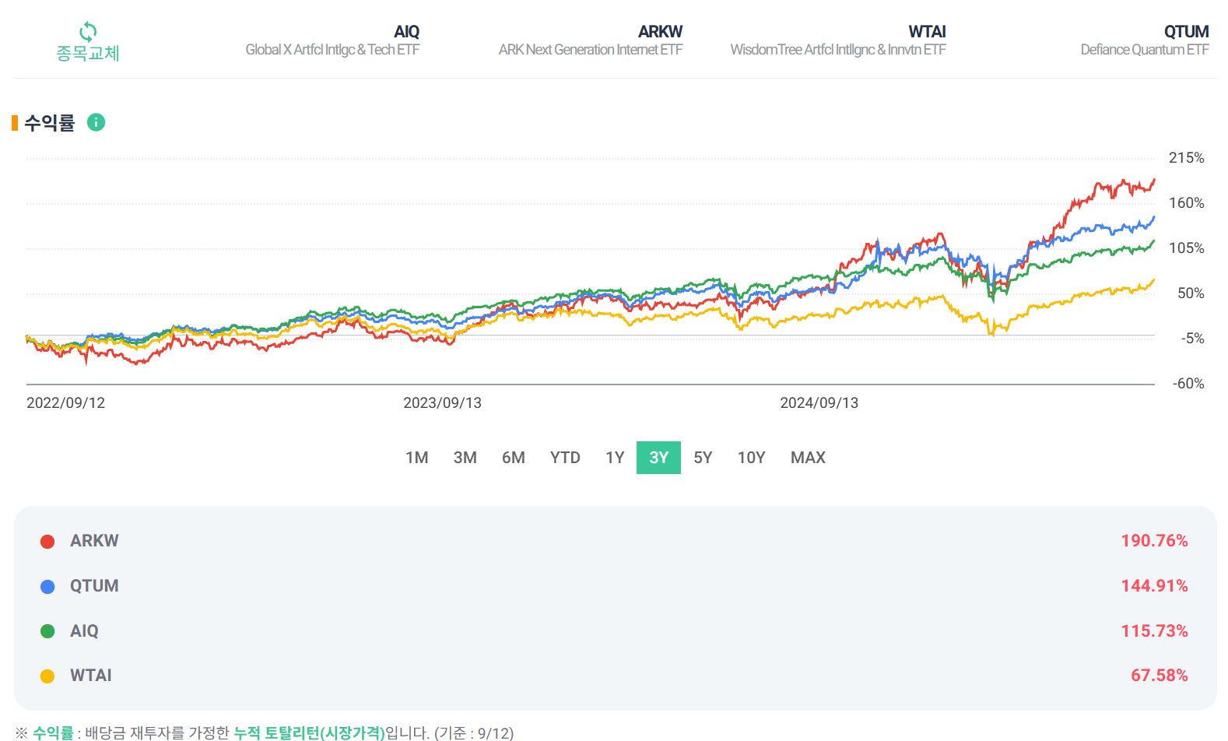Click the blue QTUM legend dot
The image size is (1228, 741).
click(47, 587)
